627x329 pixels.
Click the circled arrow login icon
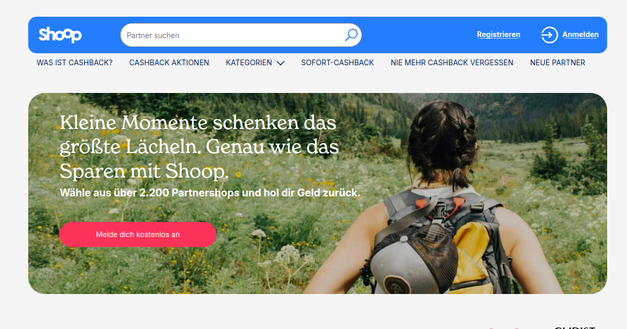(x=549, y=35)
